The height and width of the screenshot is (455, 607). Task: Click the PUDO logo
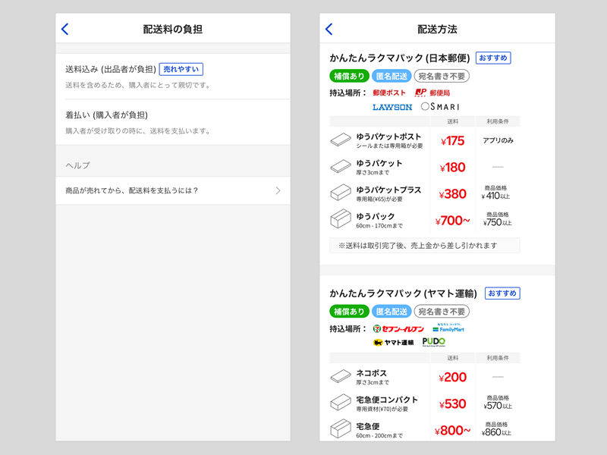pyautogui.click(x=433, y=342)
